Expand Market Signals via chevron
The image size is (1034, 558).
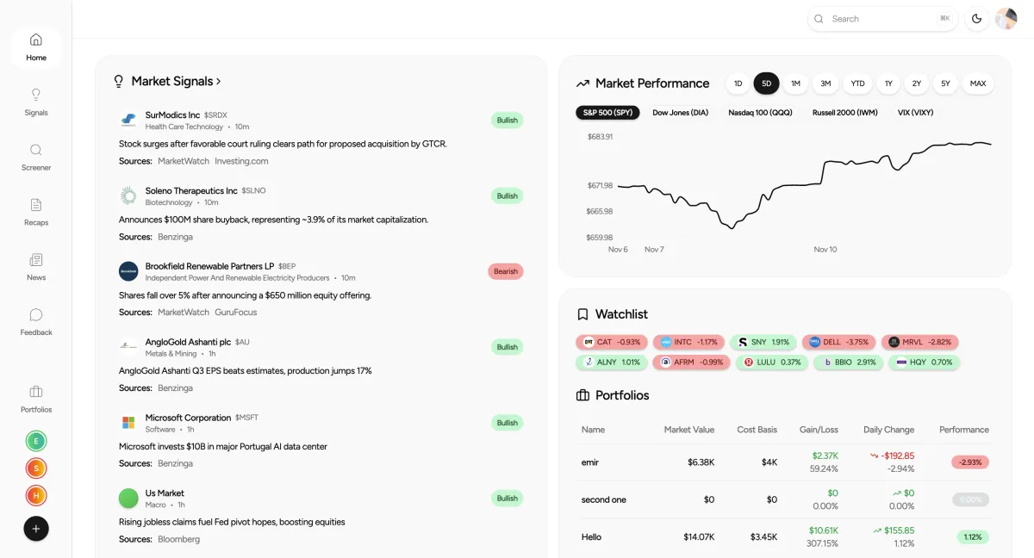point(219,81)
